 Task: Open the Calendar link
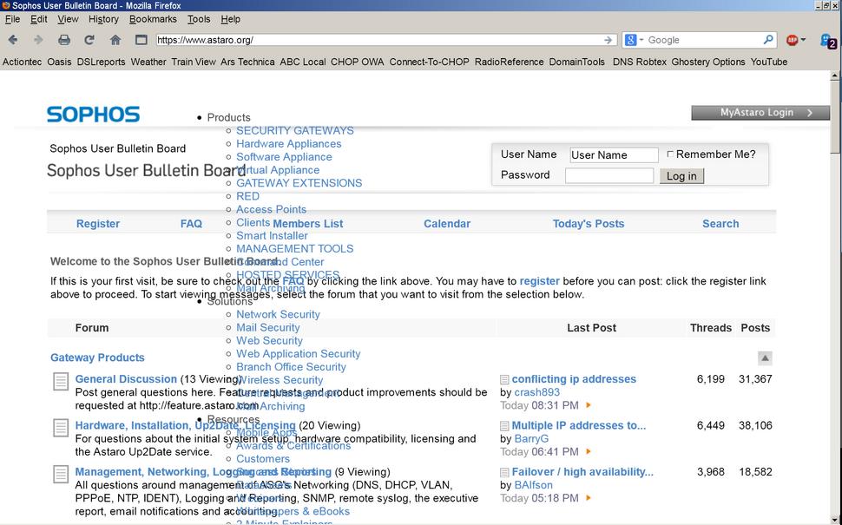447,224
